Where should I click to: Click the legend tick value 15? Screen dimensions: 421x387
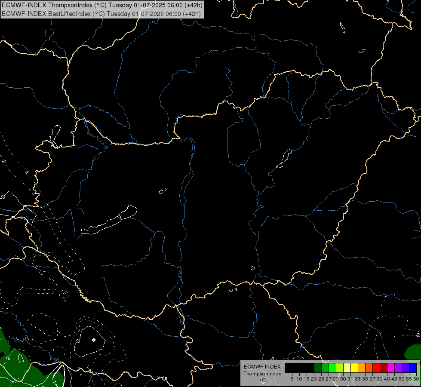307,379
